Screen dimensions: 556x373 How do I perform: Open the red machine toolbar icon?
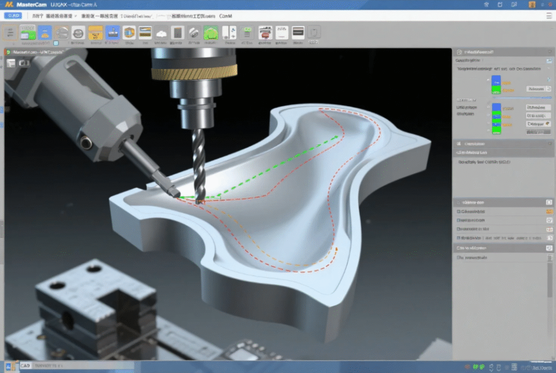point(265,33)
